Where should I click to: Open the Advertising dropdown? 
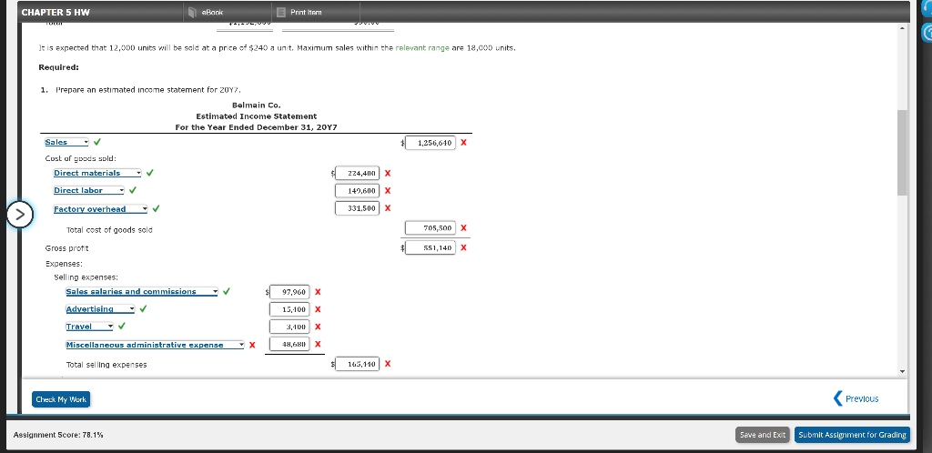click(x=100, y=309)
